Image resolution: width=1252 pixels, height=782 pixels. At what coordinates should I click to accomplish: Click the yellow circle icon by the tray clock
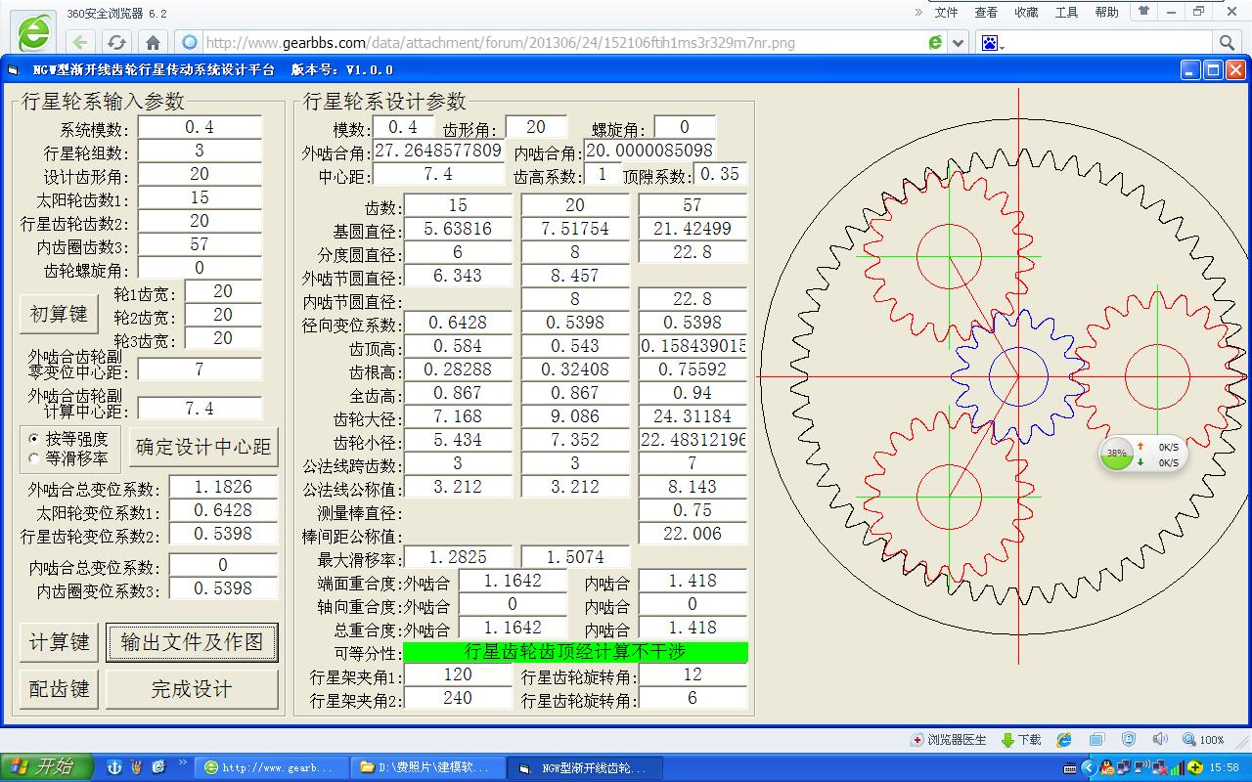[1195, 767]
